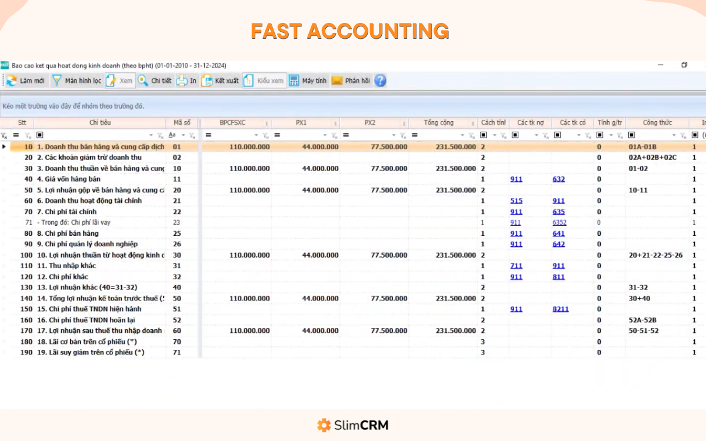Click the Aa operator icon under Mã số
706x441 pixels.
(x=172, y=135)
